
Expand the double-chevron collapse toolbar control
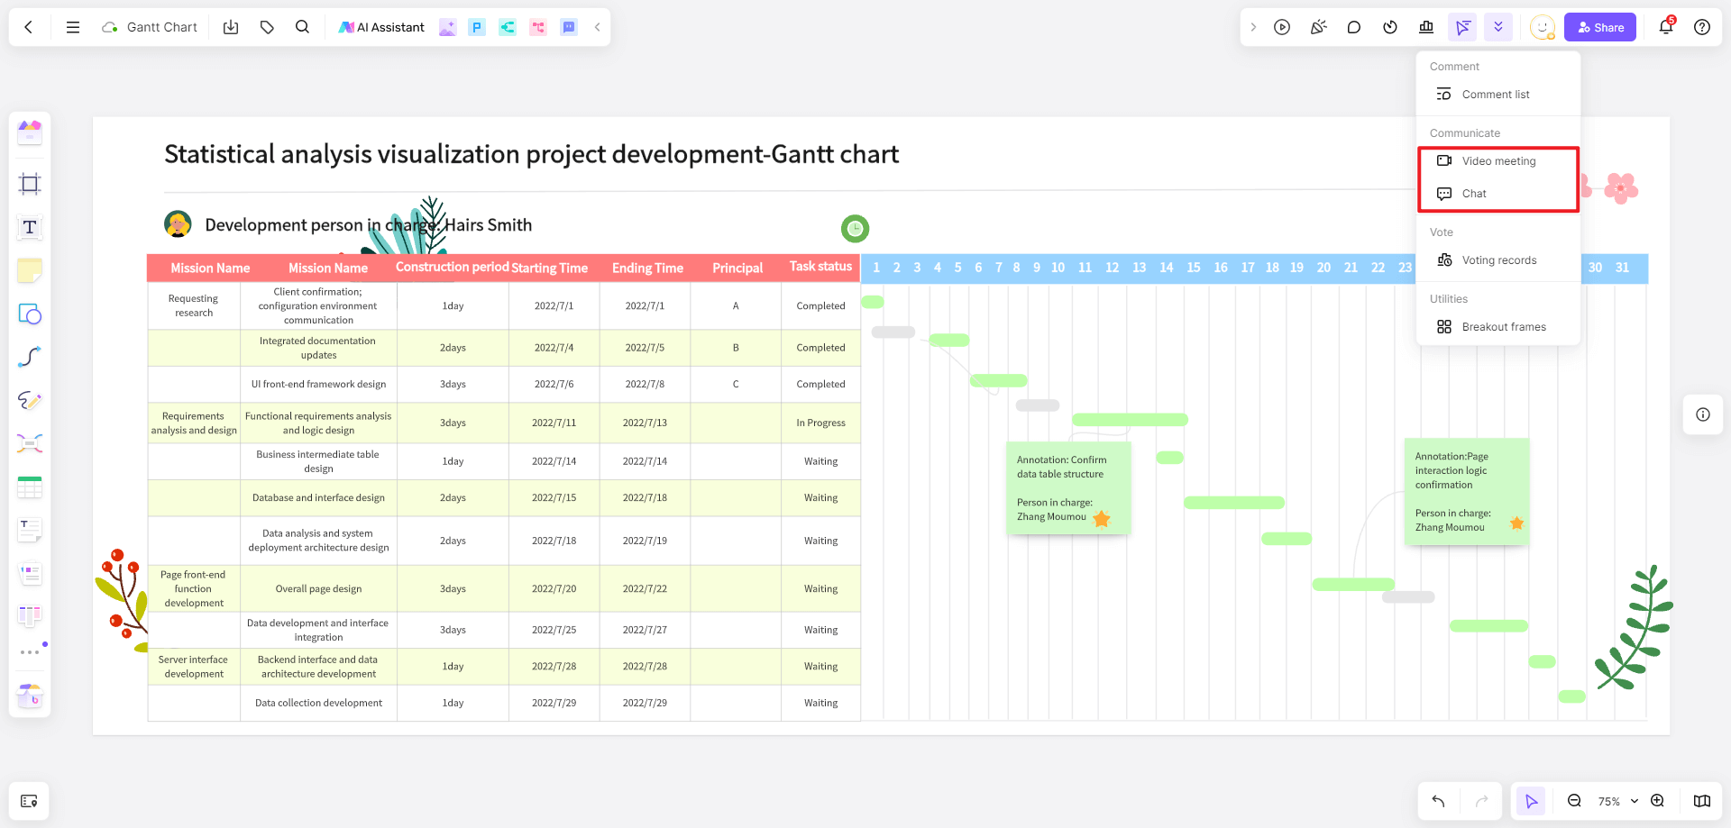point(1497,27)
